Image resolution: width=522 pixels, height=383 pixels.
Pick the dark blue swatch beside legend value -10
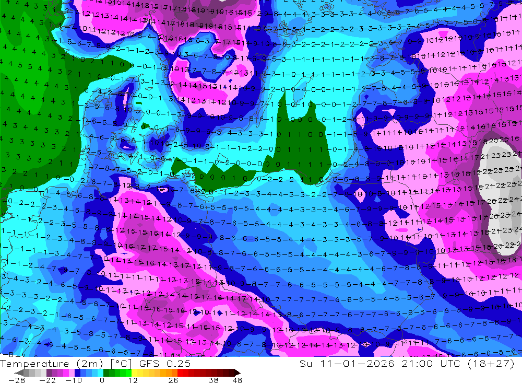click(77, 373)
